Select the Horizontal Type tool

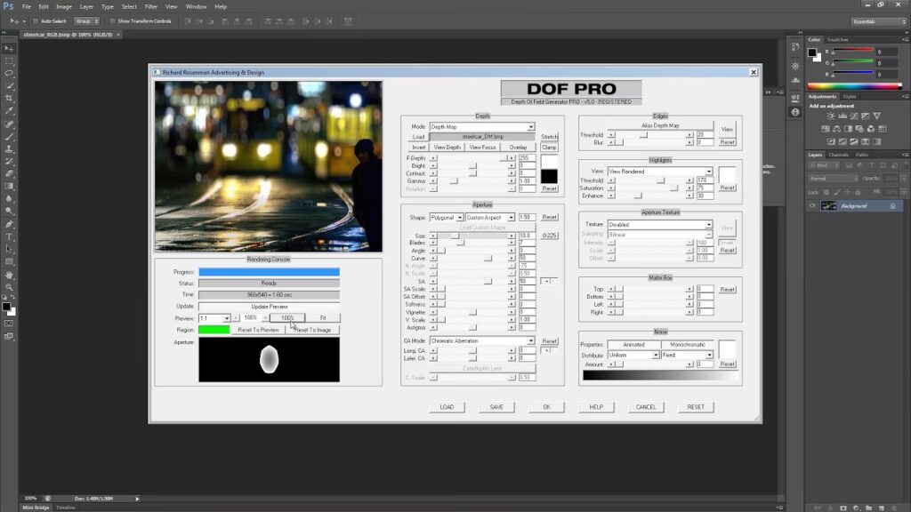pyautogui.click(x=9, y=236)
